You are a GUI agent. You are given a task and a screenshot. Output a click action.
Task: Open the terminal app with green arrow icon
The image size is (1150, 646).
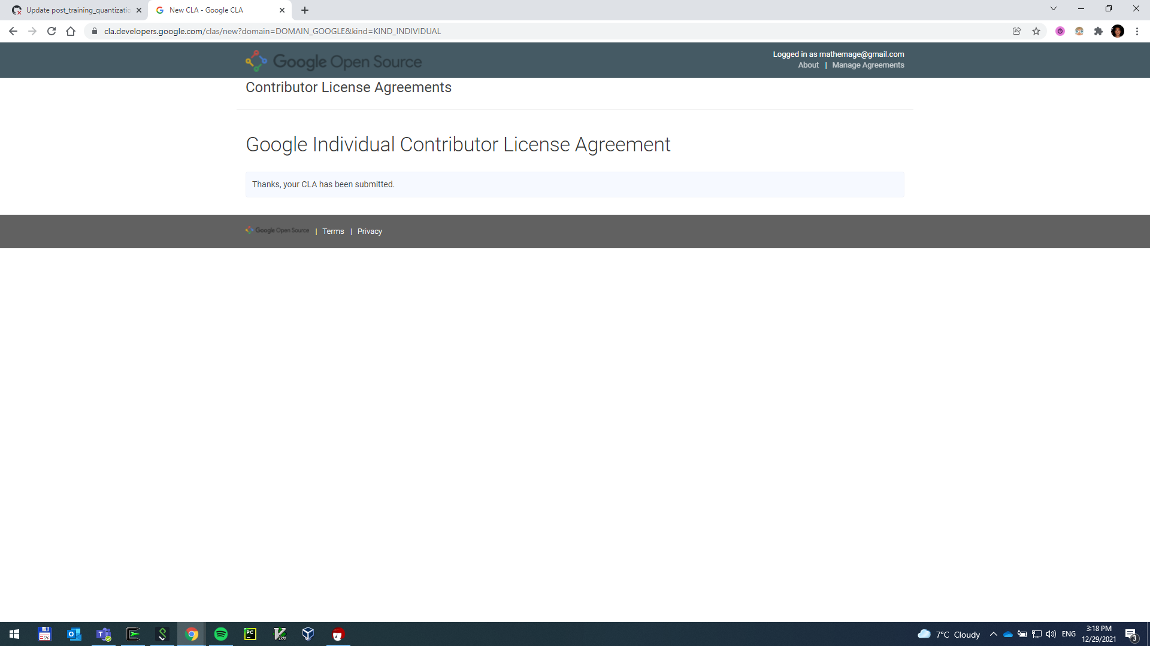pos(133,634)
